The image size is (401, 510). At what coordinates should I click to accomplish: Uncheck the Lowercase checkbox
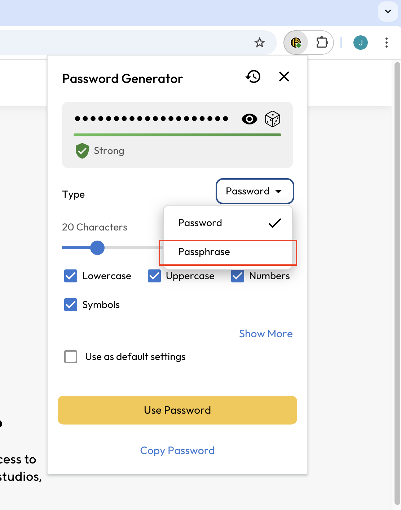click(x=71, y=276)
